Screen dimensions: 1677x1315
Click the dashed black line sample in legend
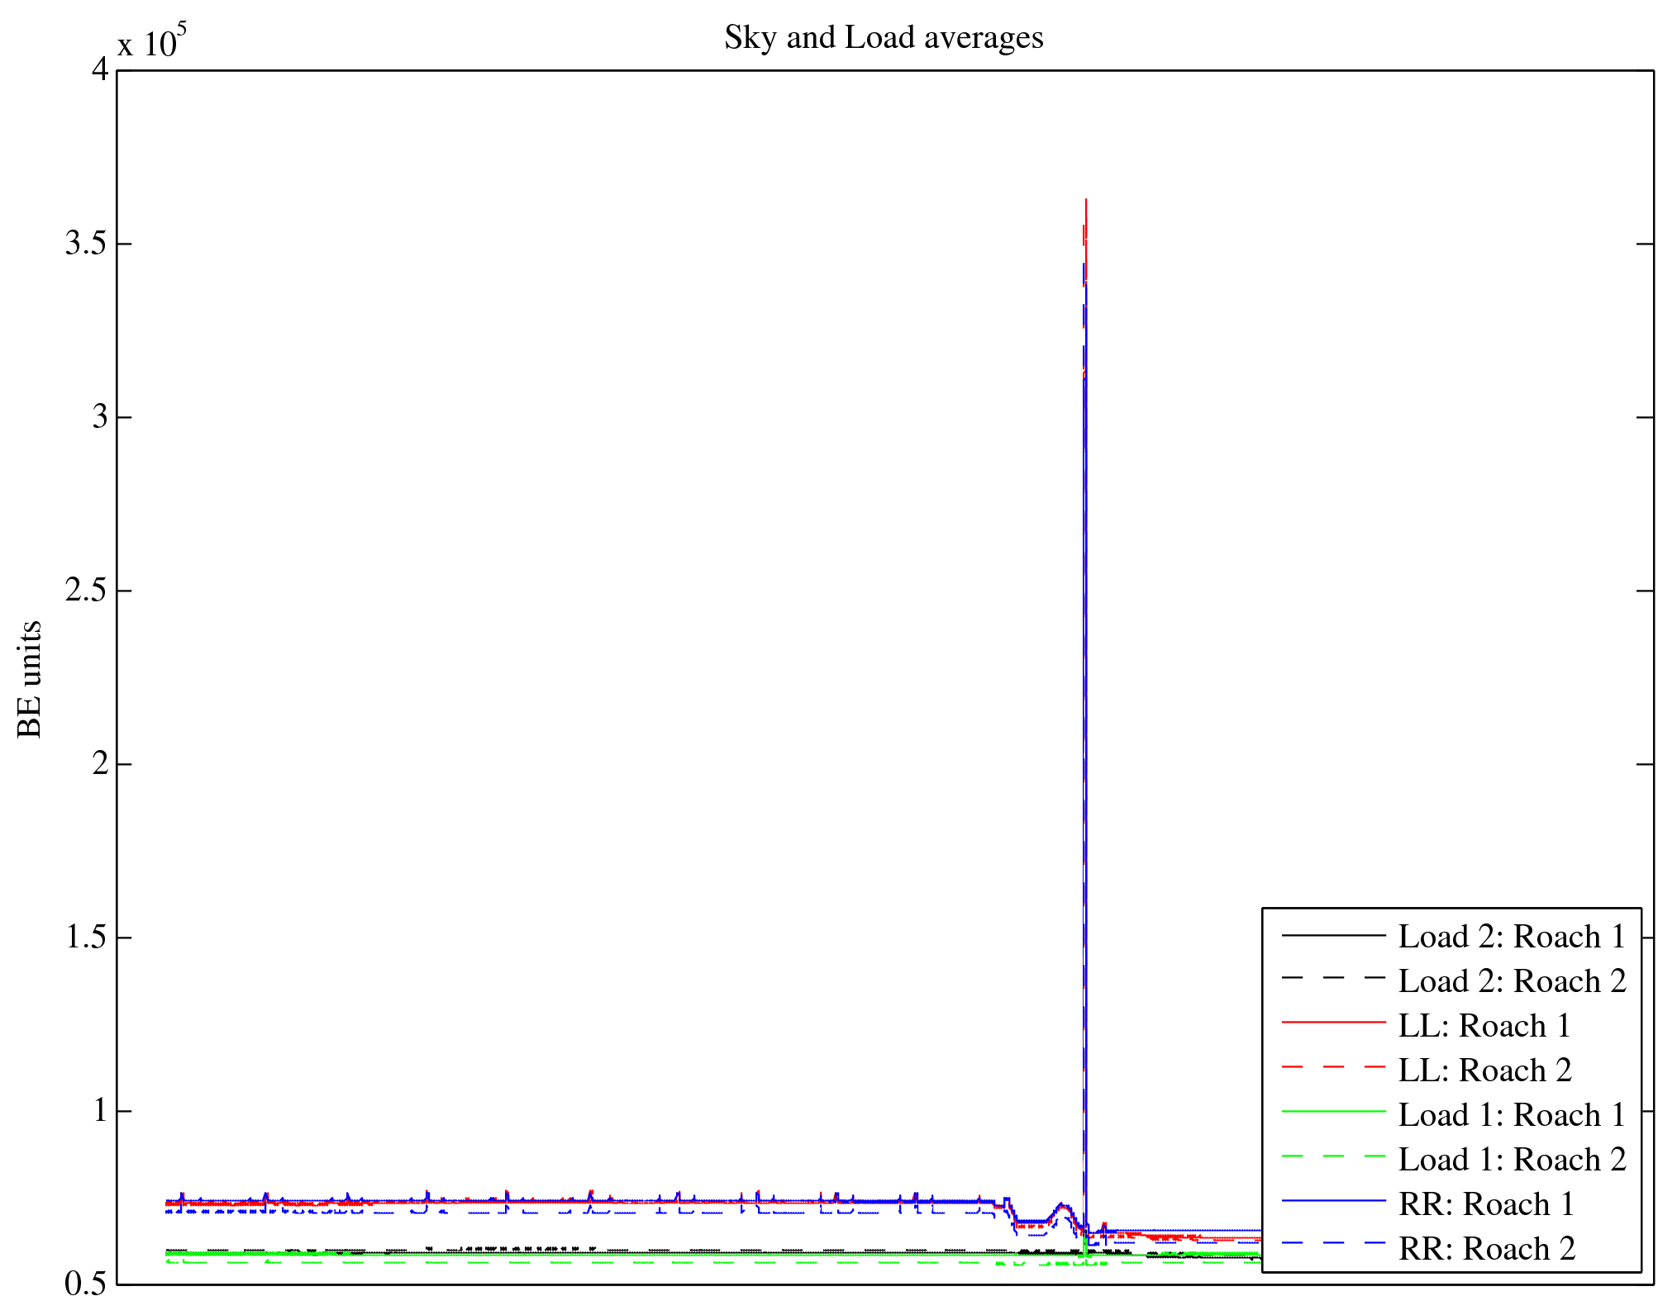coord(1333,978)
